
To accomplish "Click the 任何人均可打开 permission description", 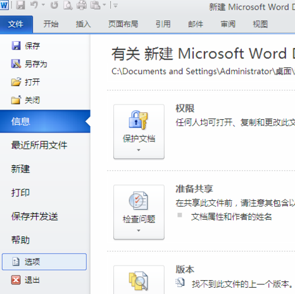I will click(235, 122).
